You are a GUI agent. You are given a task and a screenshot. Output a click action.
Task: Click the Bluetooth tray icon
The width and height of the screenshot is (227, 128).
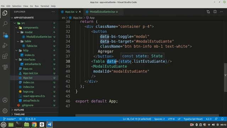coord(196,125)
